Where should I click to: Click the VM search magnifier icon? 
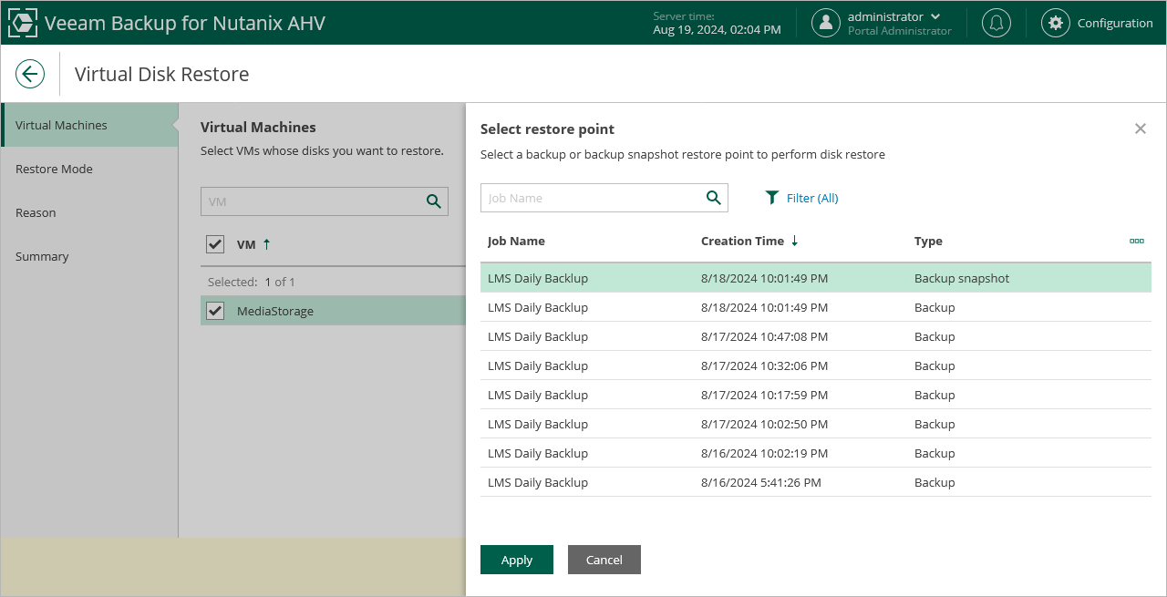point(434,201)
